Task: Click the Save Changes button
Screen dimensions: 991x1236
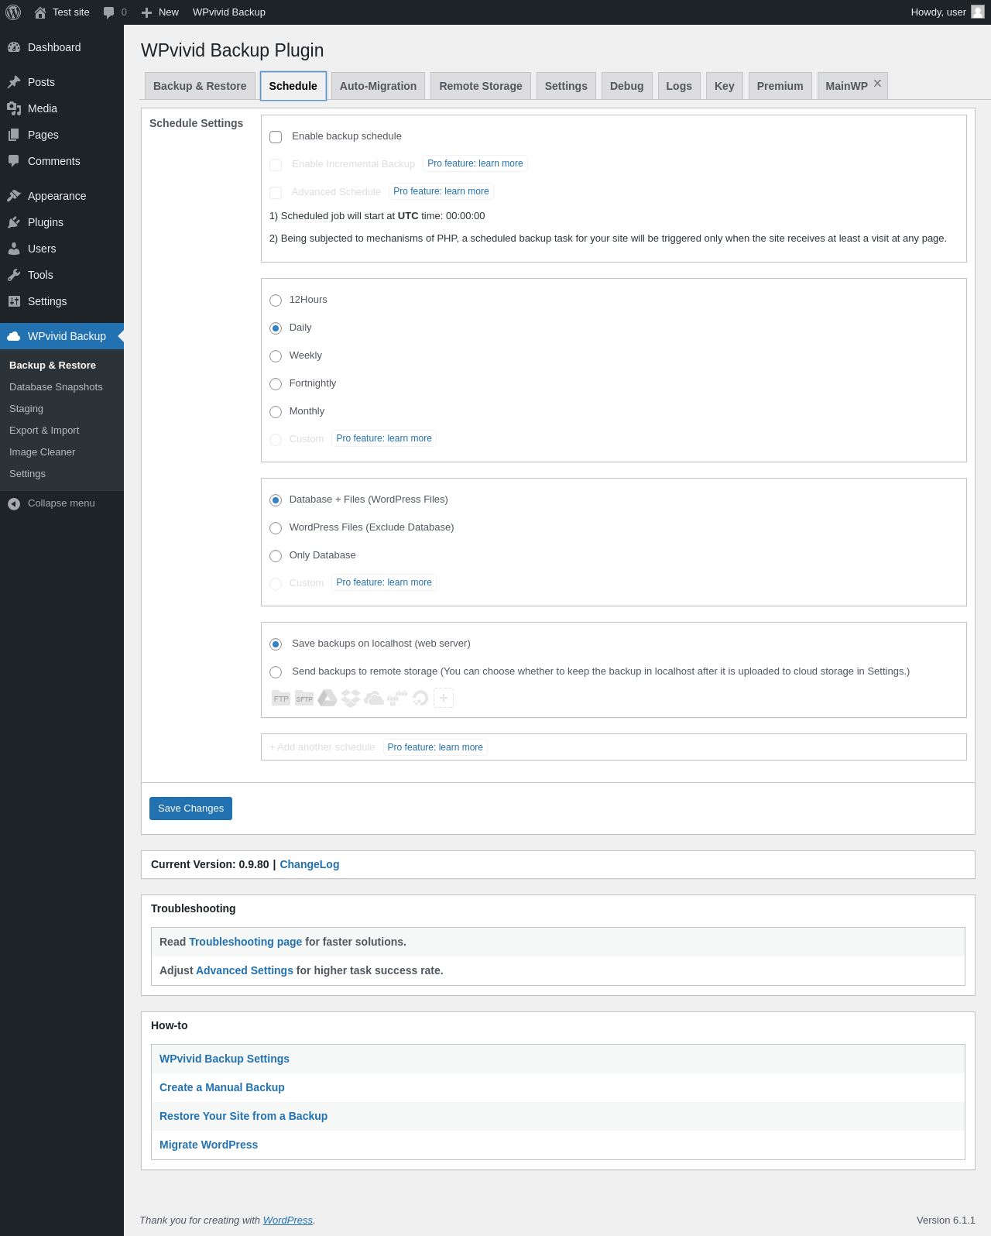Action: tap(190, 809)
